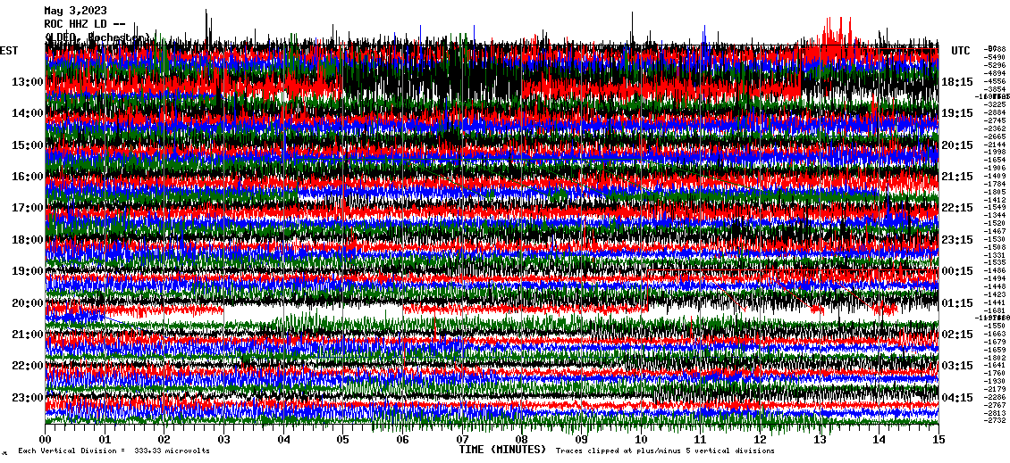Image resolution: width=1010 pixels, height=463 pixels.
Task: Click the 13:00 EST time label
Action: [28, 82]
